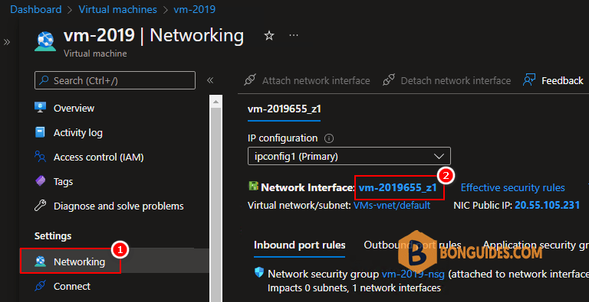Click the Overview monitor icon

[x=40, y=108]
